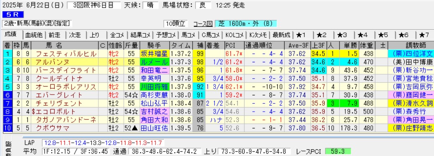Open horse フェスティバルヒル details
Viewport: 434px width, 156px height.
(65, 53)
